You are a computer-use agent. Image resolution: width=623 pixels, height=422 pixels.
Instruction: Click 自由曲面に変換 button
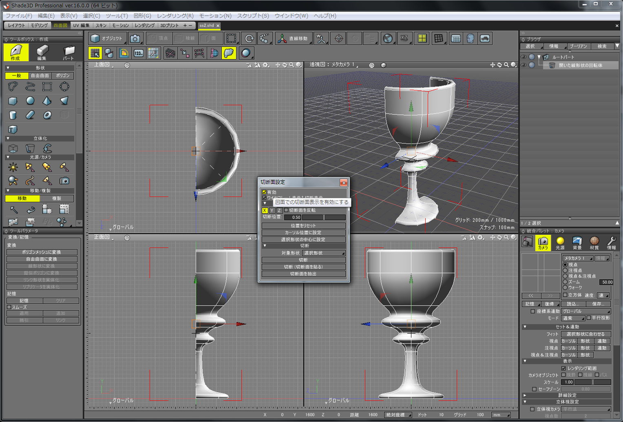(x=42, y=259)
